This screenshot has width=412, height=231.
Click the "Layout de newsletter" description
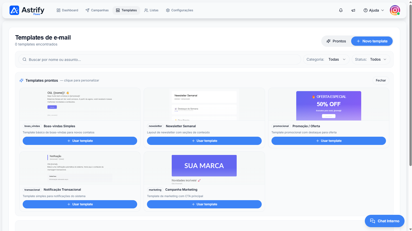coord(178,133)
